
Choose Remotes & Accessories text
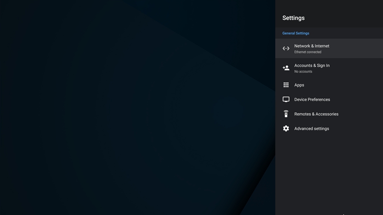(316, 114)
